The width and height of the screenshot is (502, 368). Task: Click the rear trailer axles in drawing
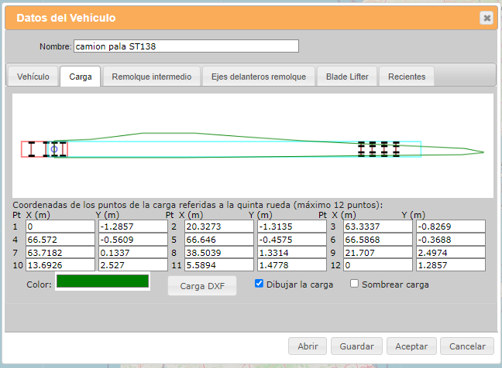tap(378, 149)
